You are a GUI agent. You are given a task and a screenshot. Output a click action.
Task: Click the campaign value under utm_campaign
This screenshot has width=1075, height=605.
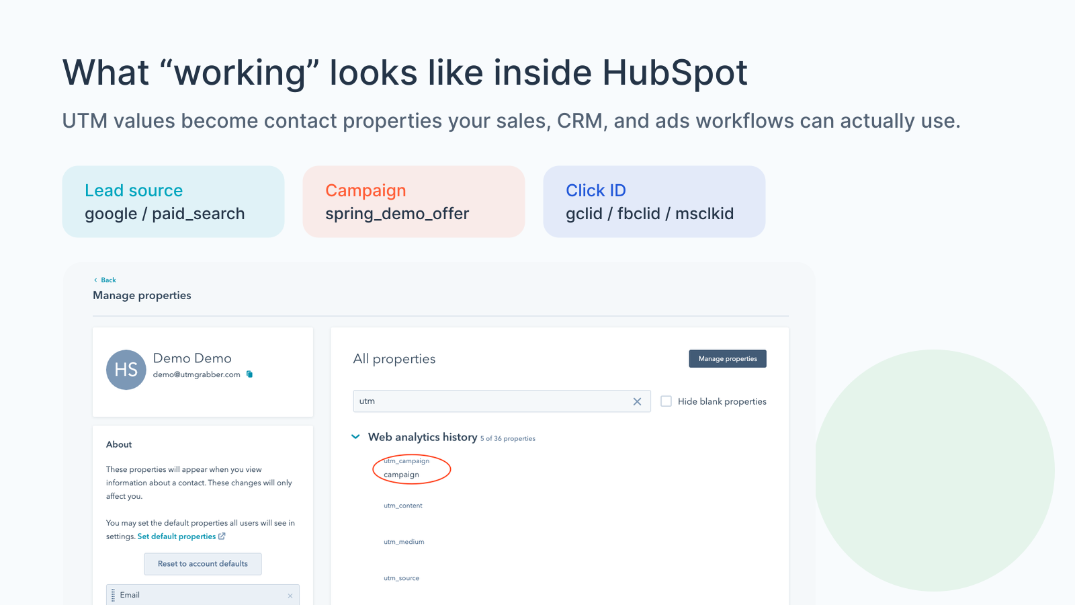click(401, 475)
